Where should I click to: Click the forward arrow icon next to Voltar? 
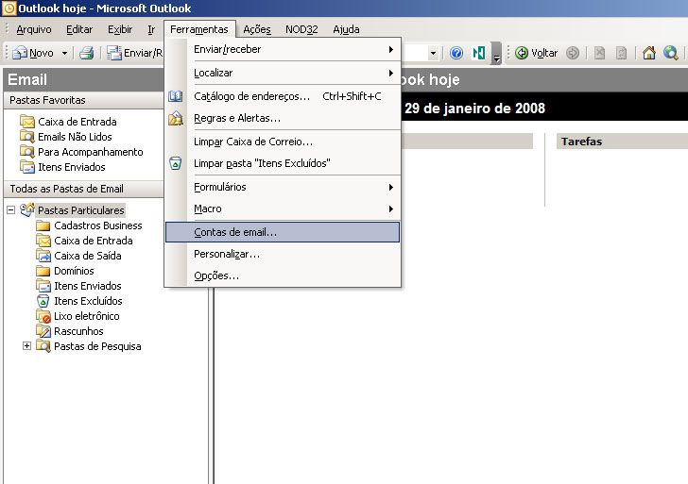[572, 53]
